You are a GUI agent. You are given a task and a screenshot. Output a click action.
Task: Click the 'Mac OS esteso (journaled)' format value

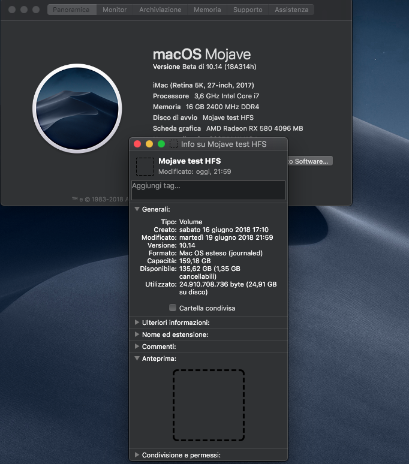(x=221, y=253)
